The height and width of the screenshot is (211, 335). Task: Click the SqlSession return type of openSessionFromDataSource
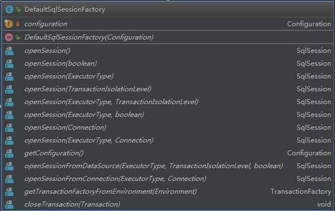click(x=314, y=166)
